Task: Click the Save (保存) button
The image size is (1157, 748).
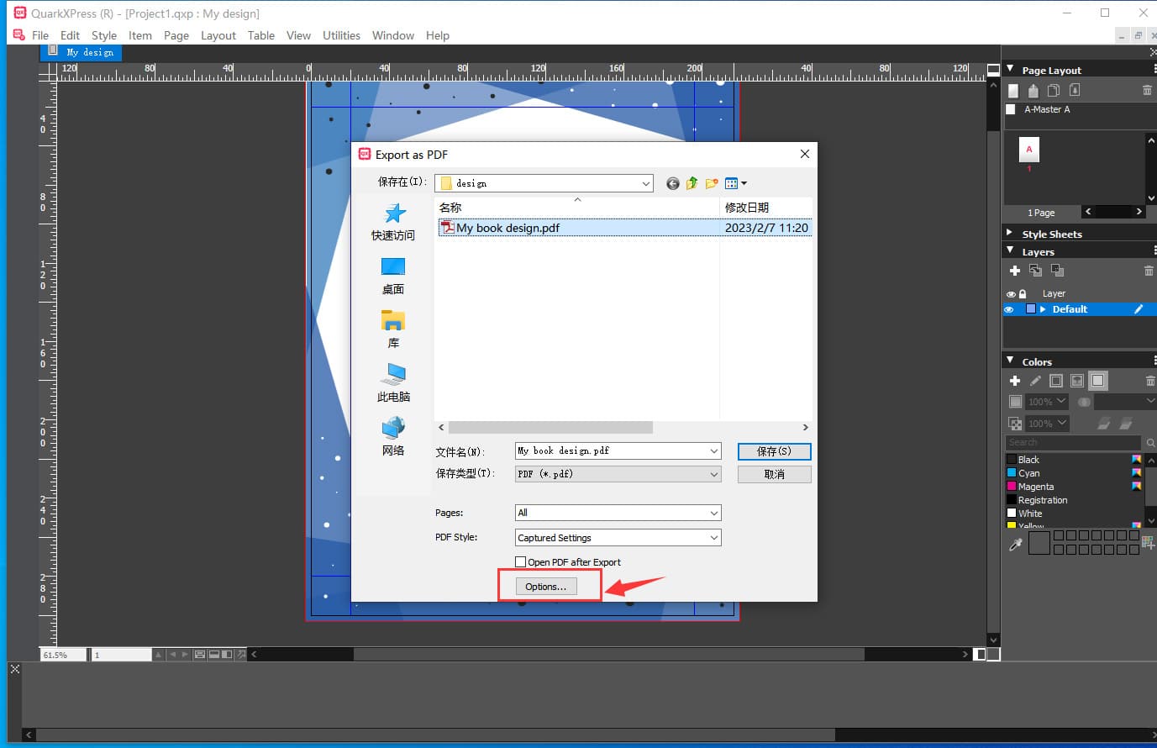Action: tap(774, 451)
